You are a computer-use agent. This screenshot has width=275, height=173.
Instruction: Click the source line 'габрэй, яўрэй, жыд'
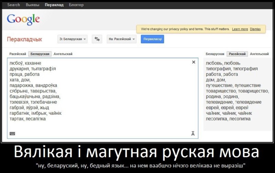pyautogui.click(x=29, y=108)
